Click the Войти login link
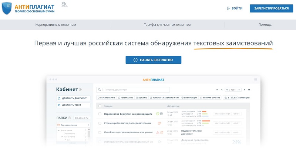 pos(235,8)
